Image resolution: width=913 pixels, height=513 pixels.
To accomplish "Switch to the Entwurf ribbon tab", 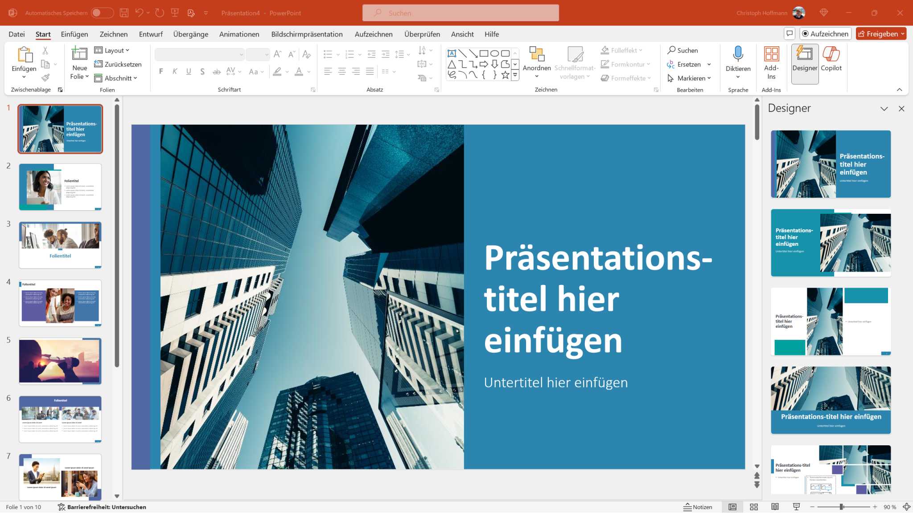I will [151, 34].
